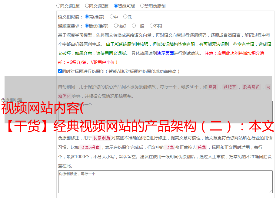Image resolution: width=276 pixels, height=199 pixels.
Task: Set 语义相似度 to 低
Action: (125, 17)
